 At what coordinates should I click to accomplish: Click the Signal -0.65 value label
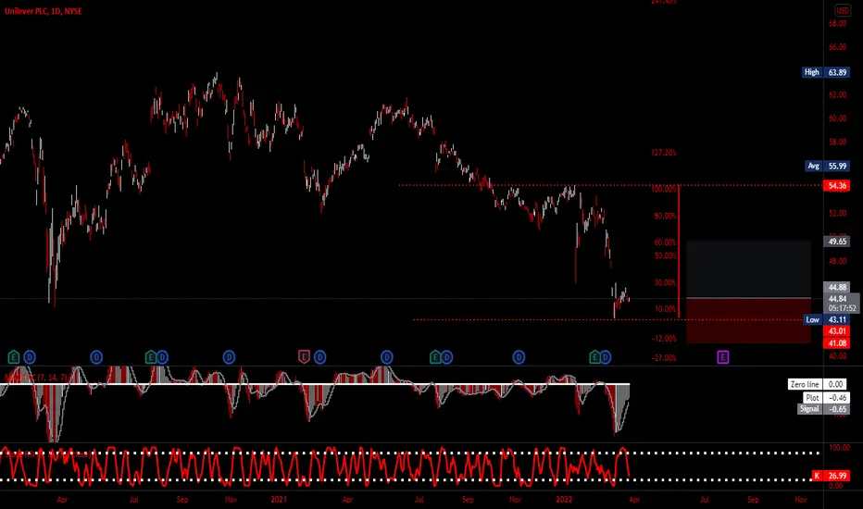pyautogui.click(x=823, y=409)
